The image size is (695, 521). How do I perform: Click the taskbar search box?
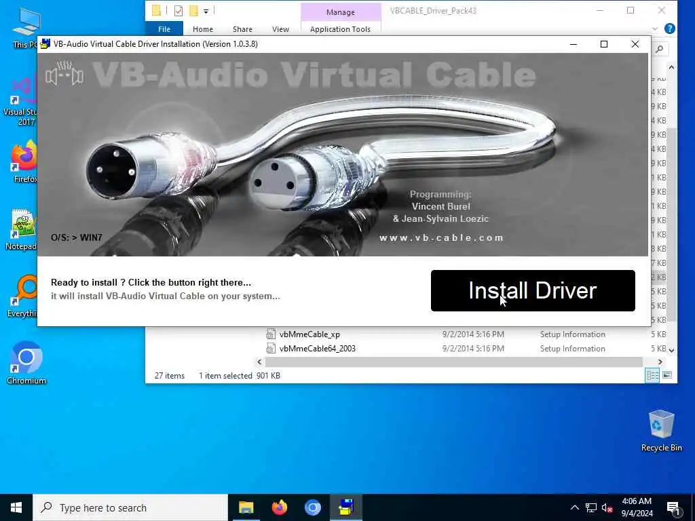pos(130,507)
